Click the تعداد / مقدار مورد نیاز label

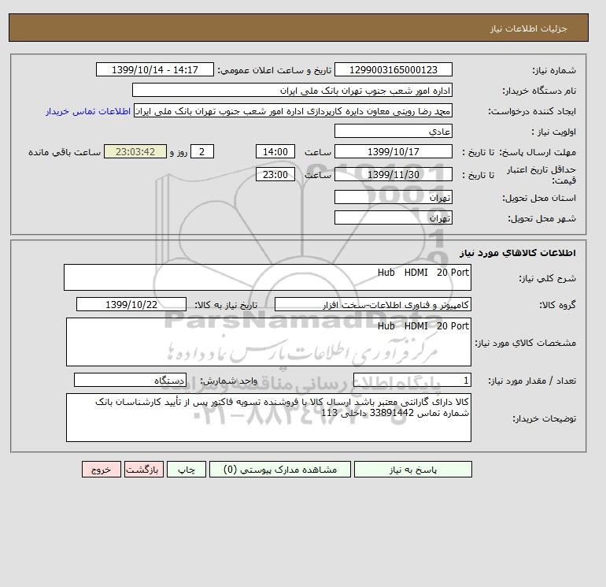(532, 381)
